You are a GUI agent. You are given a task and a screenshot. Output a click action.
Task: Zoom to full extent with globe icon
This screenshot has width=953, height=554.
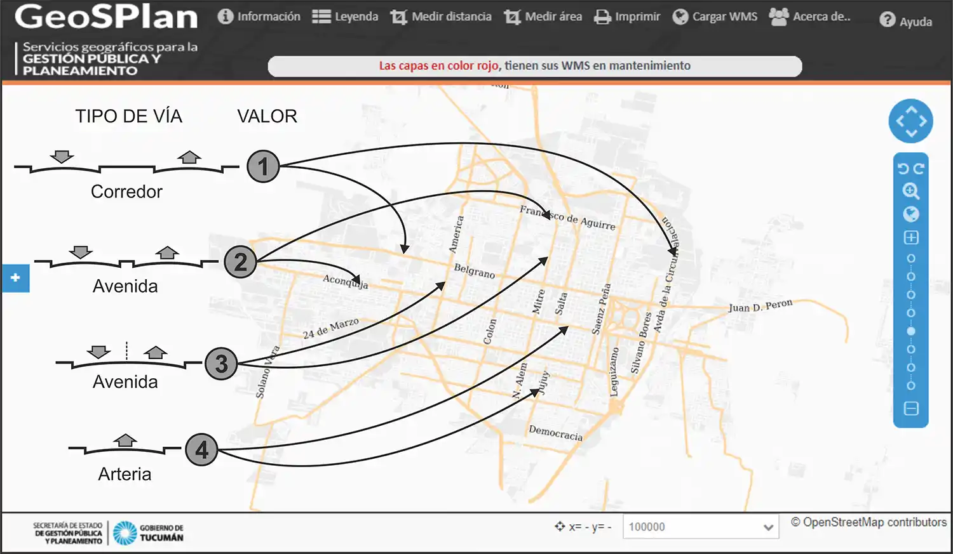click(910, 214)
